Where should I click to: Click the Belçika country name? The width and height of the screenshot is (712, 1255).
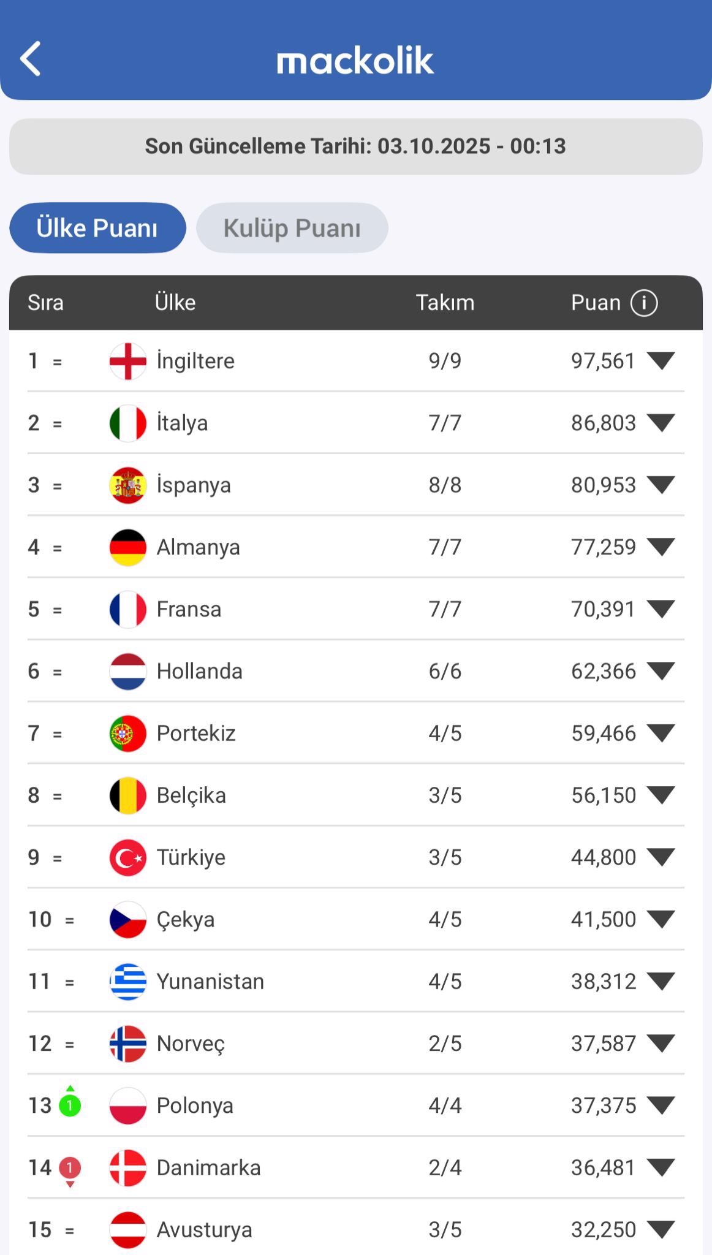[191, 795]
